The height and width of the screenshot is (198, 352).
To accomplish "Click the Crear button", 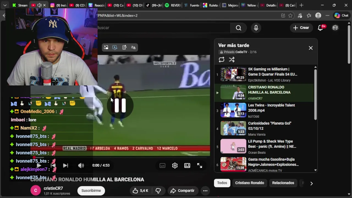I will point(301,28).
